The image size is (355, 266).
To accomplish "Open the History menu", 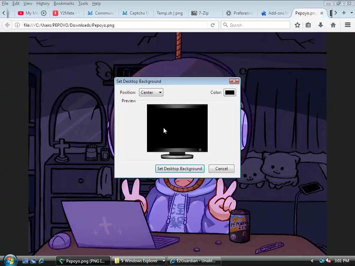I will (43, 3).
